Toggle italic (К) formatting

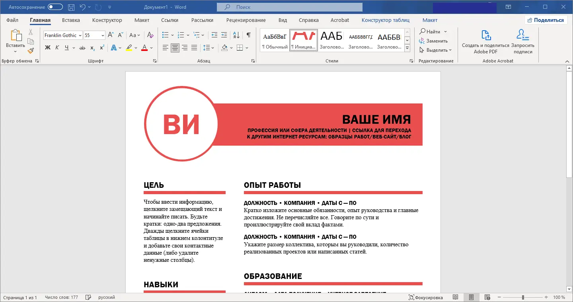[x=57, y=48]
